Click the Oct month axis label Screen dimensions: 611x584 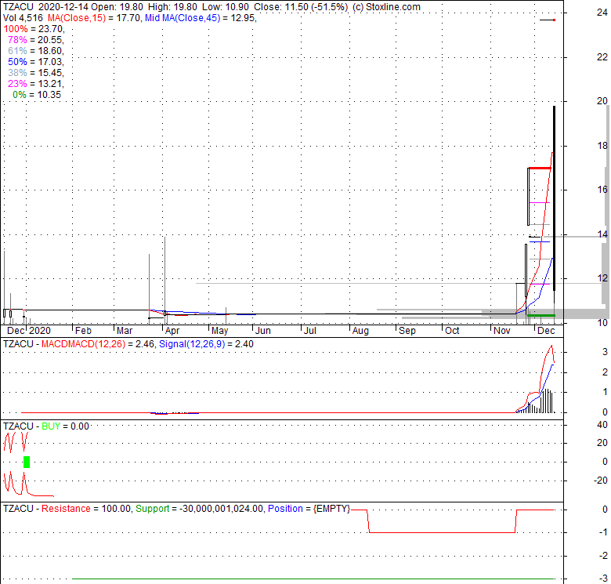(452, 331)
